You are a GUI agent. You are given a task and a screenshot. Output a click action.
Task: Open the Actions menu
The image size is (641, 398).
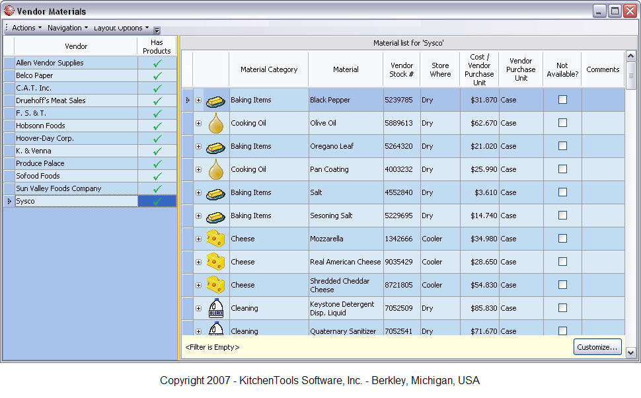(26, 28)
